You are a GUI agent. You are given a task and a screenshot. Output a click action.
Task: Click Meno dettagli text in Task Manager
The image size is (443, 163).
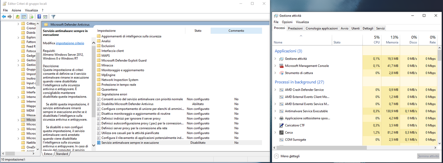(x=290, y=156)
